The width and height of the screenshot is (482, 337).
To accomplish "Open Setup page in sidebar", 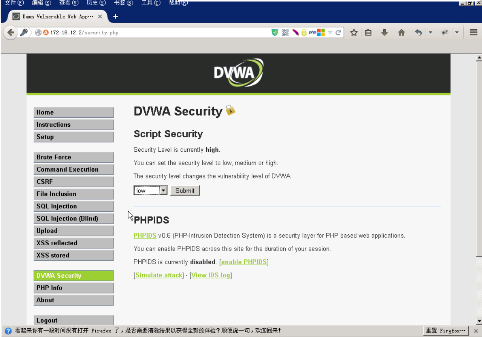I will 73,137.
